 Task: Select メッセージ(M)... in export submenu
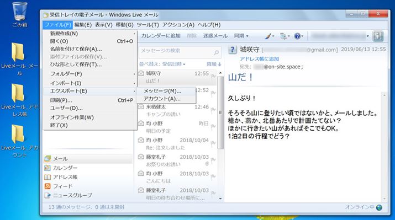[x=166, y=91]
